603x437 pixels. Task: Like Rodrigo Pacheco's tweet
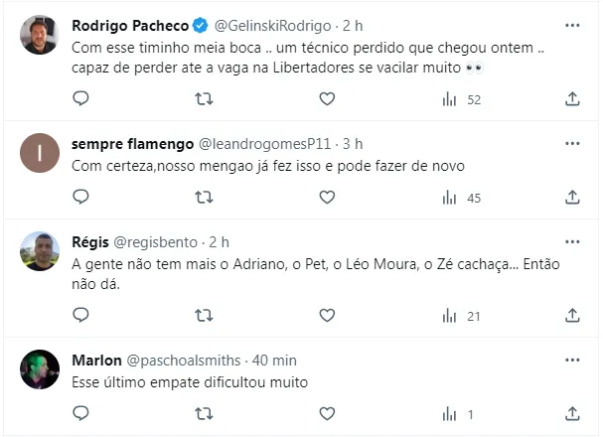[x=327, y=98]
